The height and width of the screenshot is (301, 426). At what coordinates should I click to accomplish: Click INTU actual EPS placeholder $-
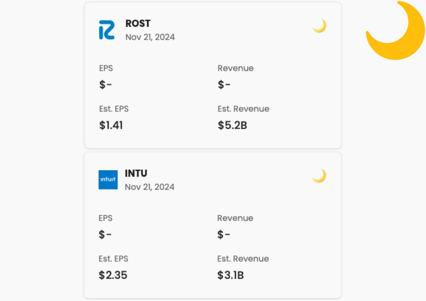pos(105,235)
